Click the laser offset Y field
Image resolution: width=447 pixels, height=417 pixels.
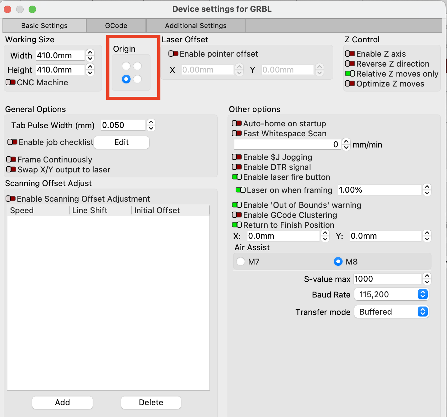288,70
